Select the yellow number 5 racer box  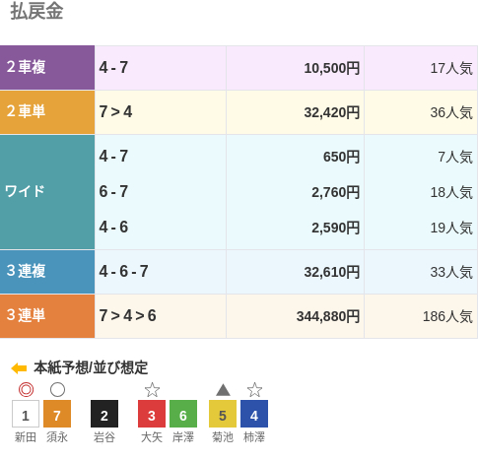[223, 414]
